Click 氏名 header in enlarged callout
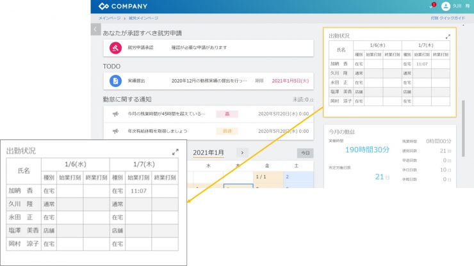Screen dimensions: 474x266 (24, 171)
